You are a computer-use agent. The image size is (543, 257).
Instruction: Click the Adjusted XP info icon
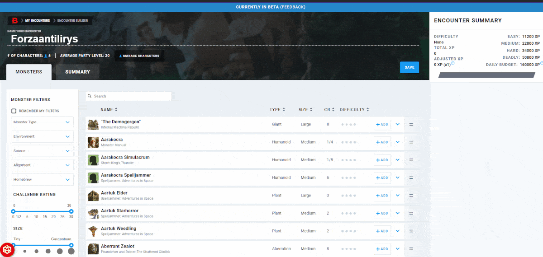click(452, 63)
